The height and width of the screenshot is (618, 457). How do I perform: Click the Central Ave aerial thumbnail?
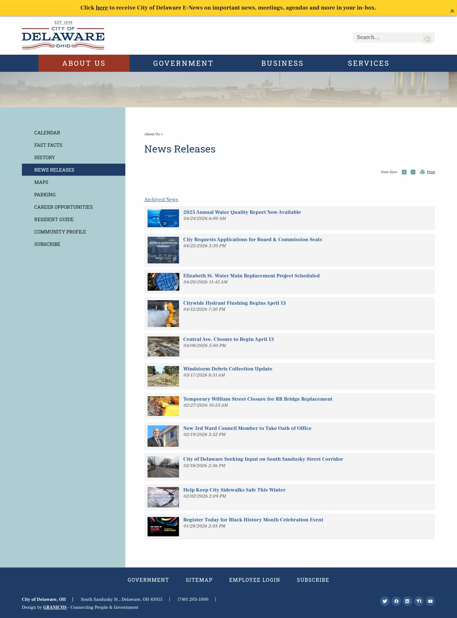coord(163,346)
